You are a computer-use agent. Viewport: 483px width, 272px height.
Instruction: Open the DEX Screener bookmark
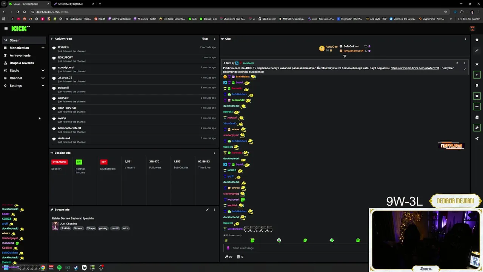tap(267, 19)
